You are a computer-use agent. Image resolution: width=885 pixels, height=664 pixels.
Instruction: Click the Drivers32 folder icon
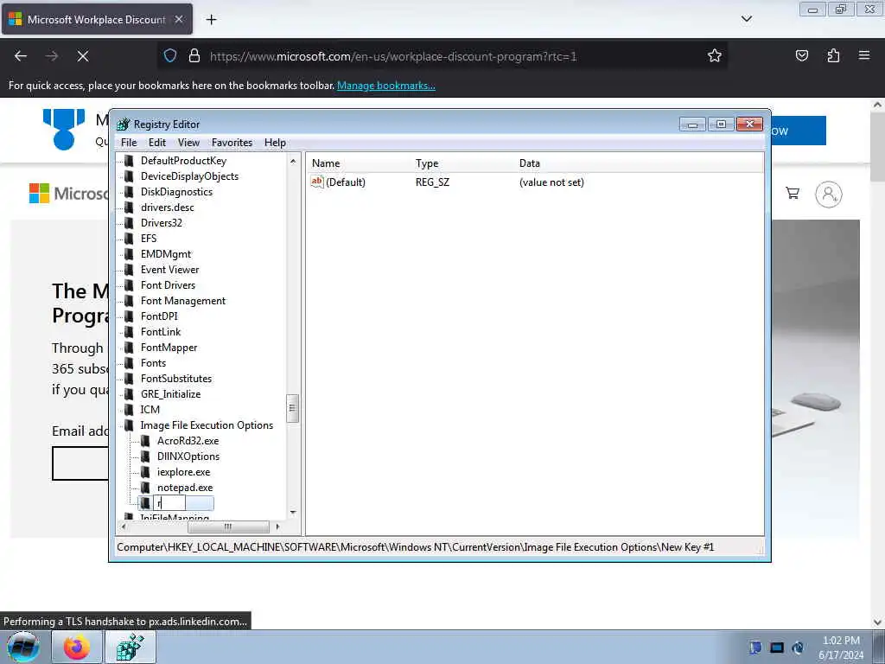point(130,222)
